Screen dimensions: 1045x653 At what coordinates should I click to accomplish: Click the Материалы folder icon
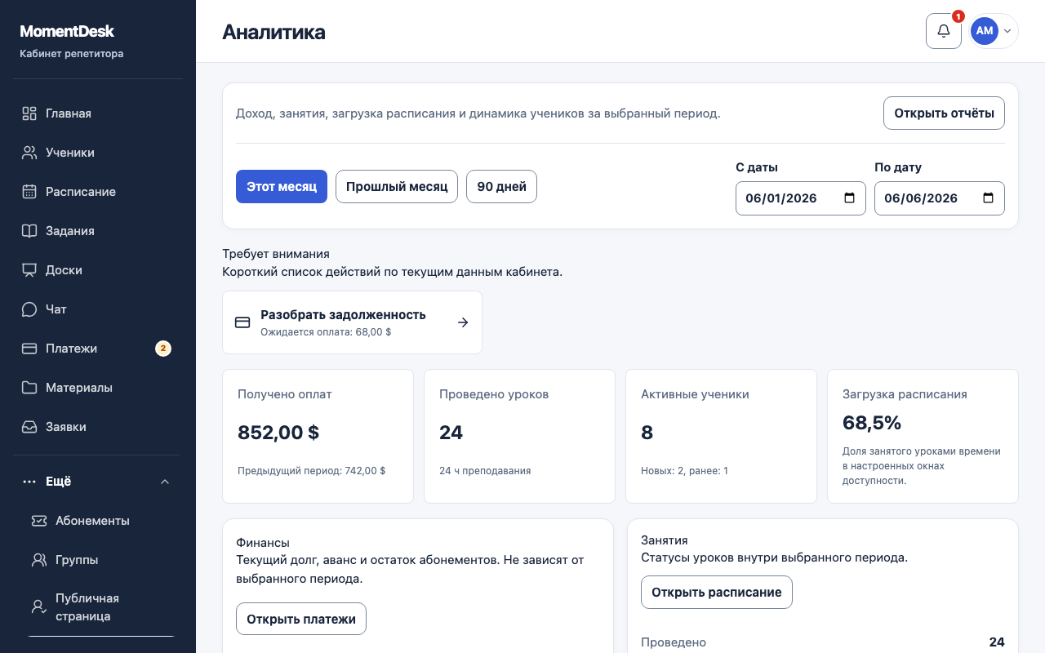tap(29, 388)
